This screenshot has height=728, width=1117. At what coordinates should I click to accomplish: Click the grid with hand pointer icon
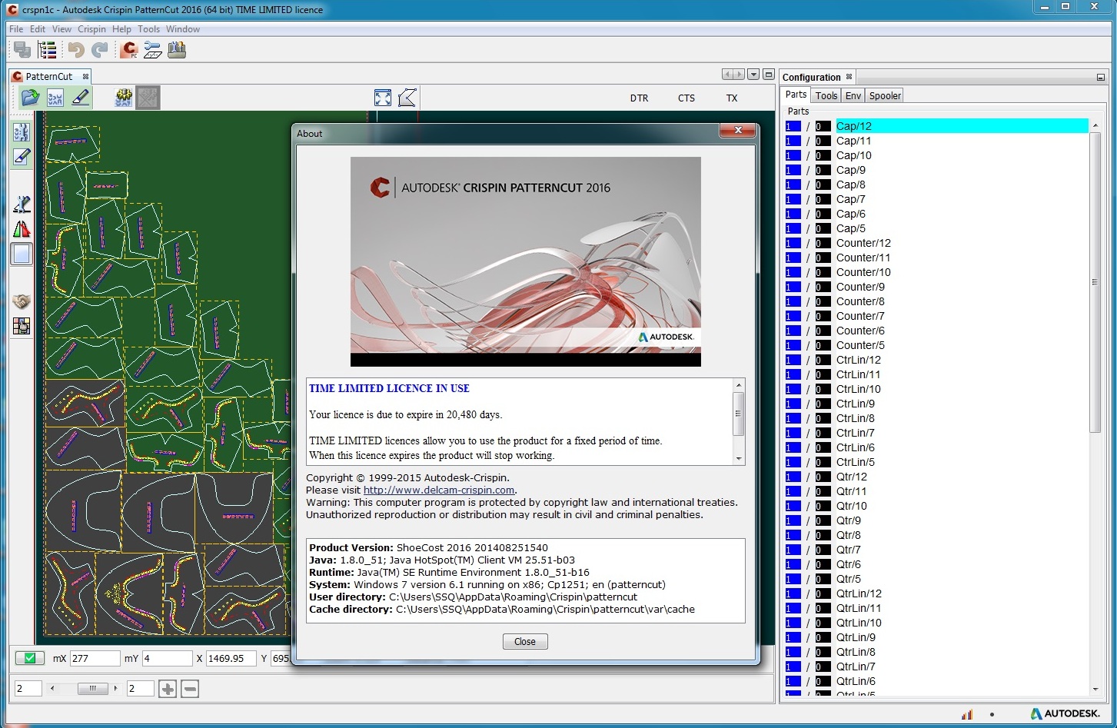tap(22, 326)
